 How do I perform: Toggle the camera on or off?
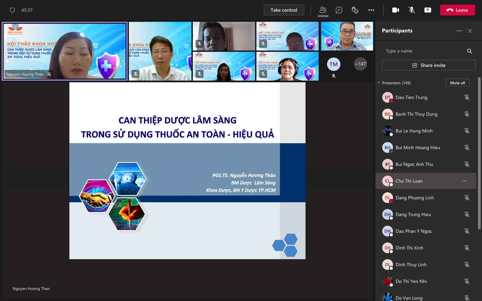point(396,10)
